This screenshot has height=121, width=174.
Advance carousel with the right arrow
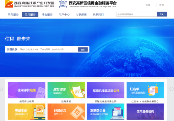tap(171, 89)
